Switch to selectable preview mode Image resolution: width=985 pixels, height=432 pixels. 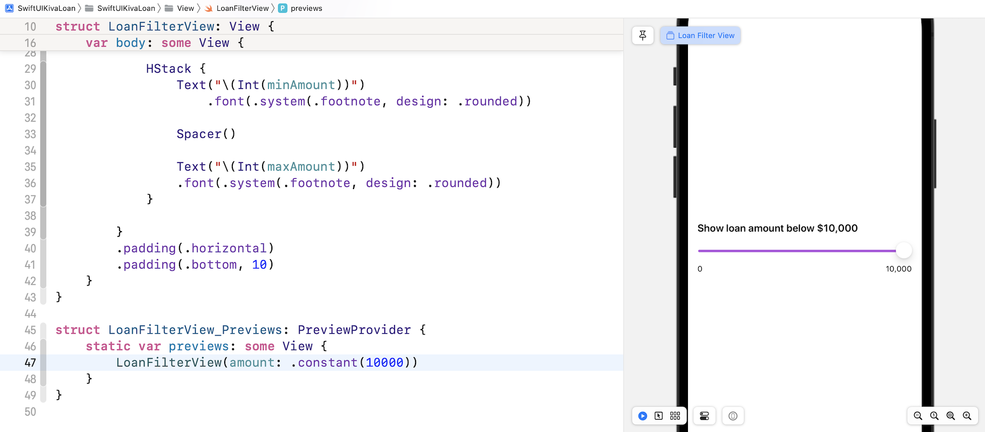tap(659, 416)
